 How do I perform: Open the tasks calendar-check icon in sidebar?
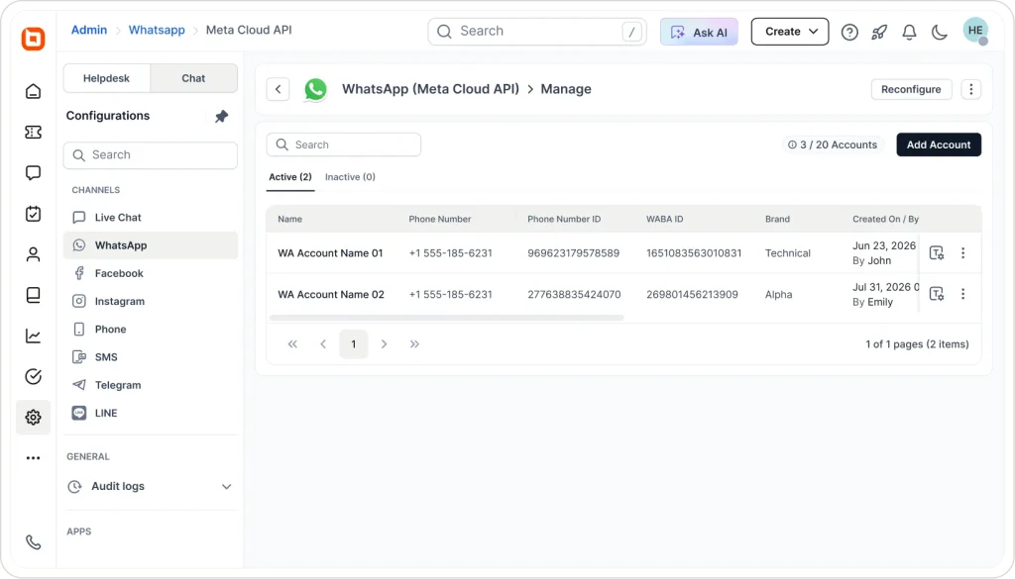(33, 214)
